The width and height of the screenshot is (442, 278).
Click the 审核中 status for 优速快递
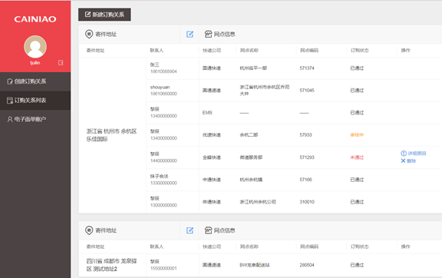(357, 135)
